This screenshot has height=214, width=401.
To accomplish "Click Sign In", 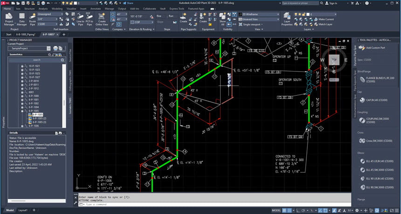I will point(332,3).
